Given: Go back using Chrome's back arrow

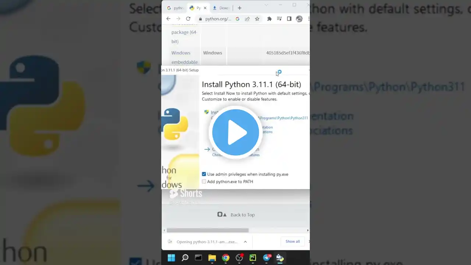Looking at the screenshot, I should [x=169, y=19].
